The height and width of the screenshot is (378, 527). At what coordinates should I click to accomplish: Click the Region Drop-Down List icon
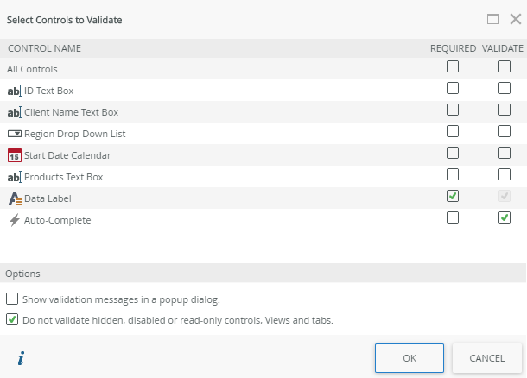[x=14, y=134]
